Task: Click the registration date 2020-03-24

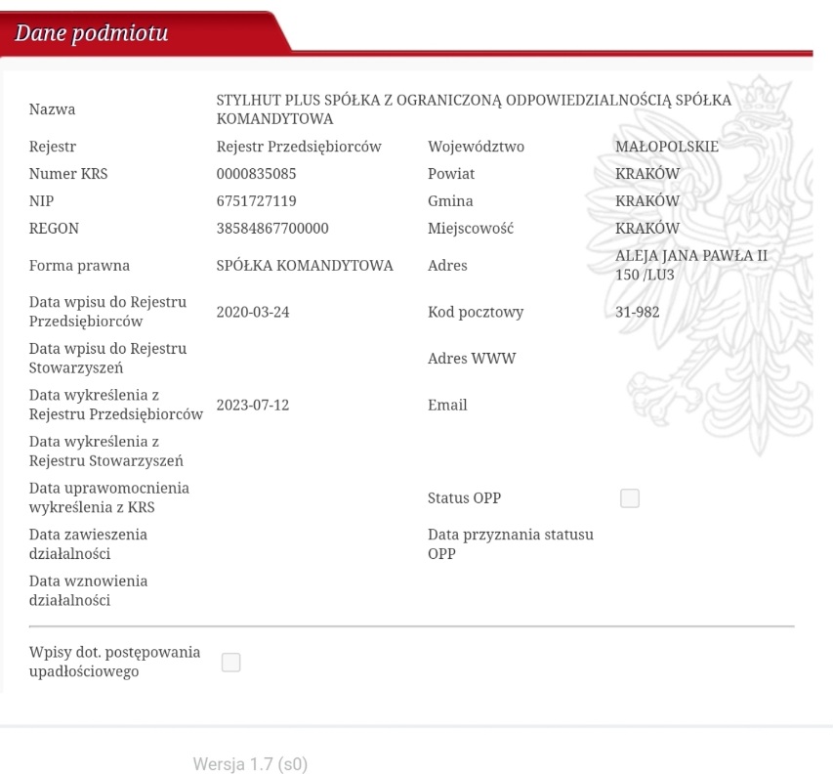Action: pyautogui.click(x=253, y=312)
